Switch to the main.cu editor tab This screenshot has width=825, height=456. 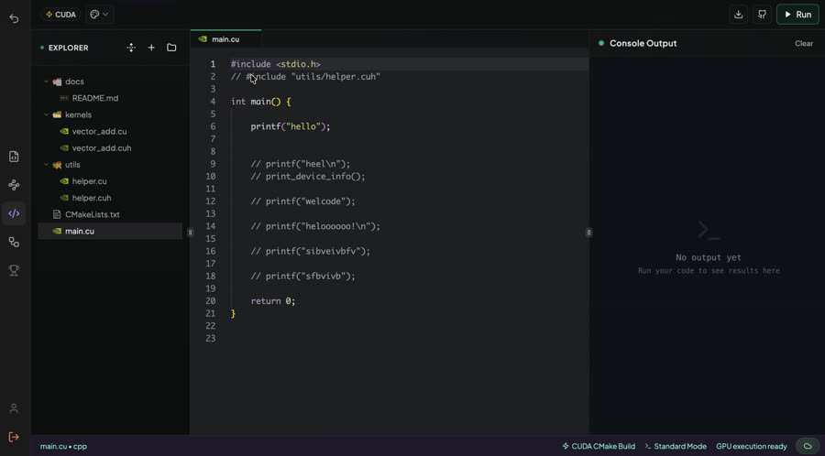coord(225,39)
